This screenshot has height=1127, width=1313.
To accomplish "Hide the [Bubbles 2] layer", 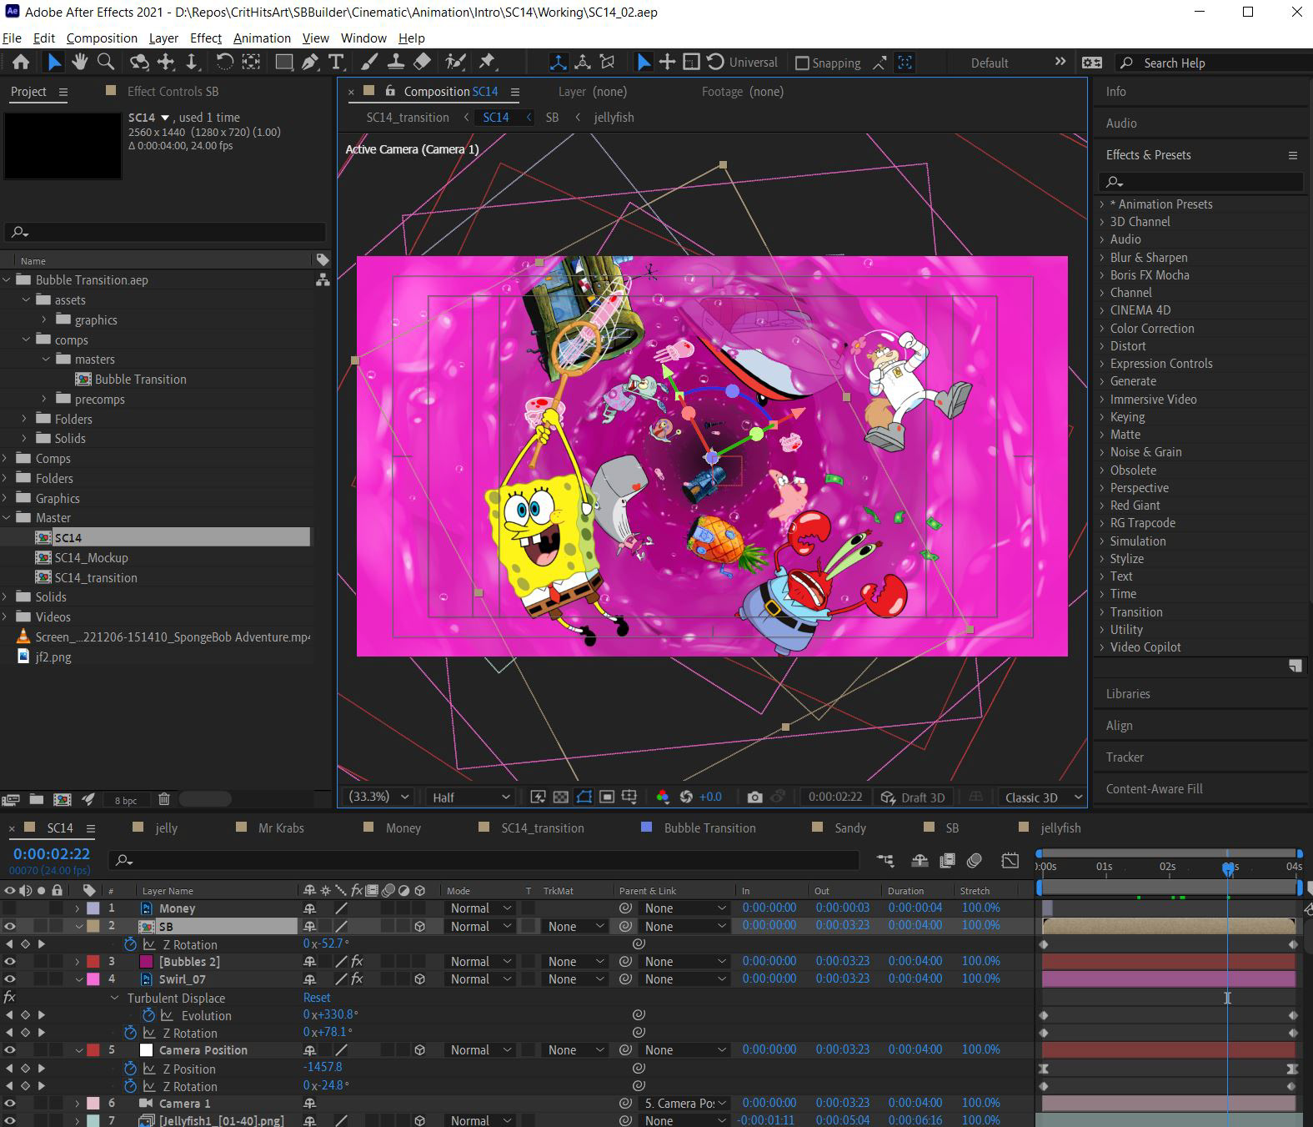I will 10,962.
